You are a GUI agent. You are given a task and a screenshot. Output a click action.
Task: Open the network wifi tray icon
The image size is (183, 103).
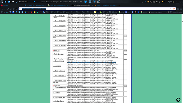(x=163, y=2)
